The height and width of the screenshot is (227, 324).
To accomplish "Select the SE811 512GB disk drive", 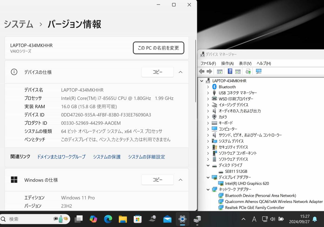I will [x=236, y=171].
